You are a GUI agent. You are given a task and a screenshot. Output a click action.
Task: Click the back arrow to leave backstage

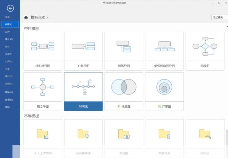tap(10, 8)
